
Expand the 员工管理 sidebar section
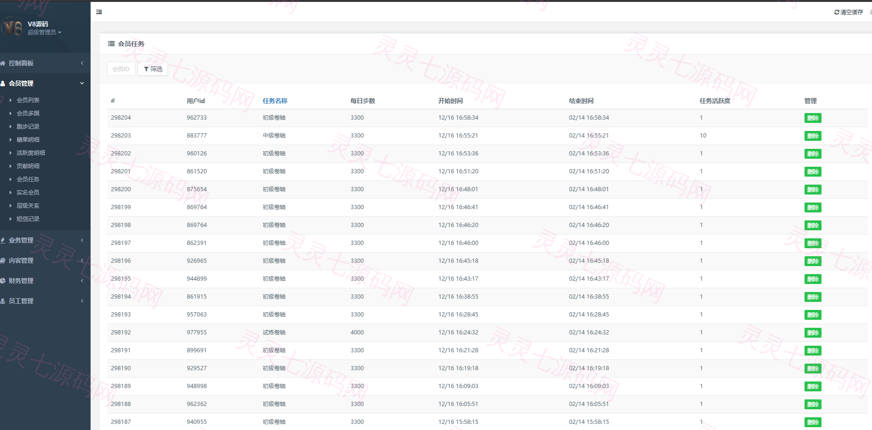tap(45, 301)
